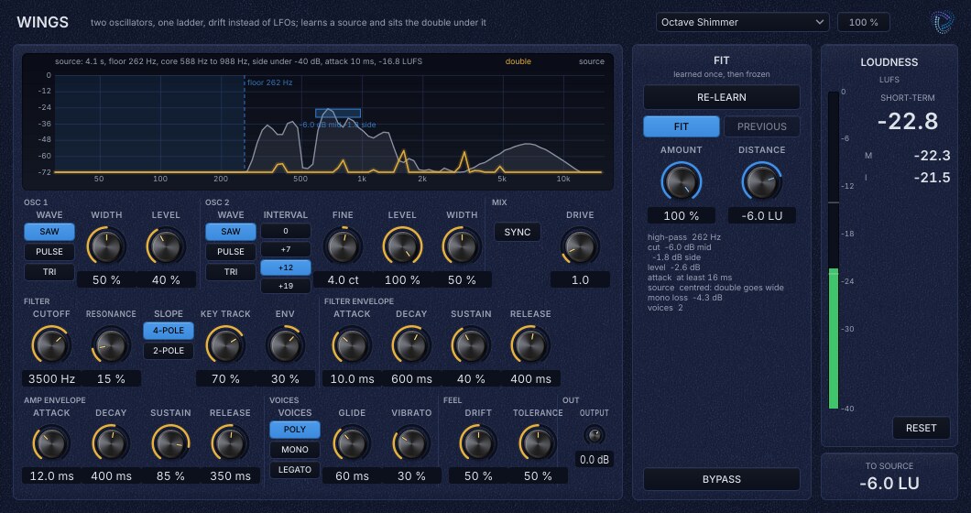Viewport: 971px width, 513px height.
Task: Click the filter envelope RELEASE knob
Action: click(x=530, y=345)
